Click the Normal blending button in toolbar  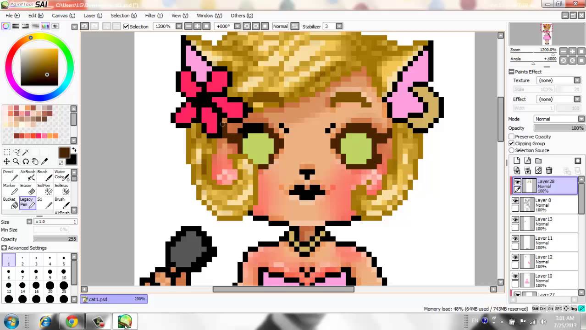coord(280,26)
